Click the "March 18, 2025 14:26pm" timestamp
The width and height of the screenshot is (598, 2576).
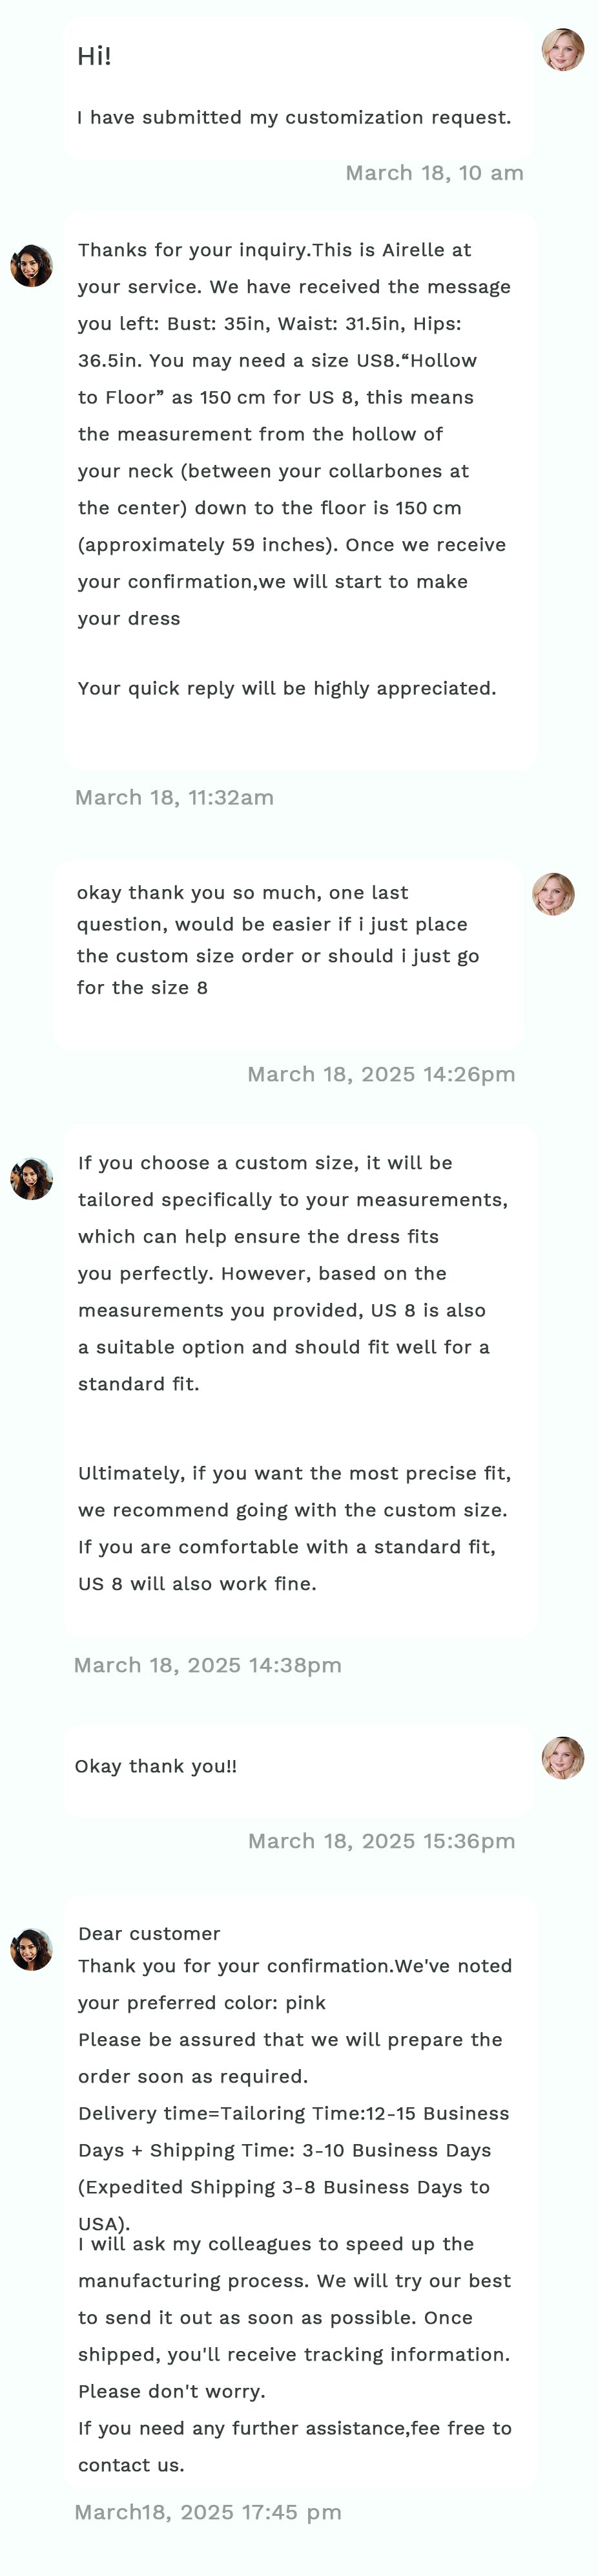[382, 1074]
